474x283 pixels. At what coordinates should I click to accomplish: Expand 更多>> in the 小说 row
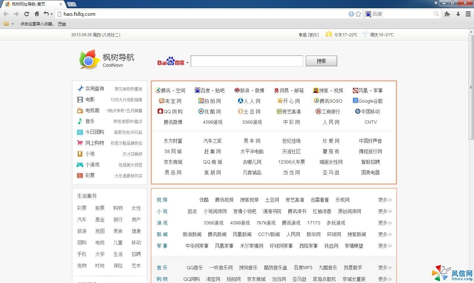tap(385, 211)
